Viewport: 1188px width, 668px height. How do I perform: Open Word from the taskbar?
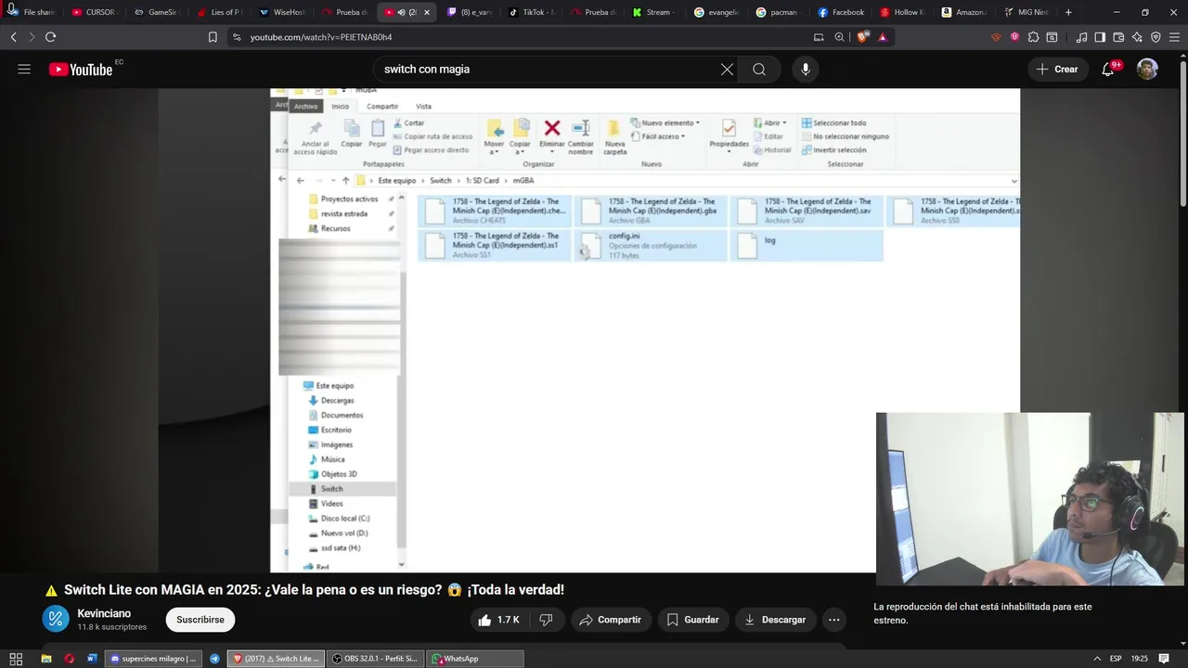click(x=92, y=659)
